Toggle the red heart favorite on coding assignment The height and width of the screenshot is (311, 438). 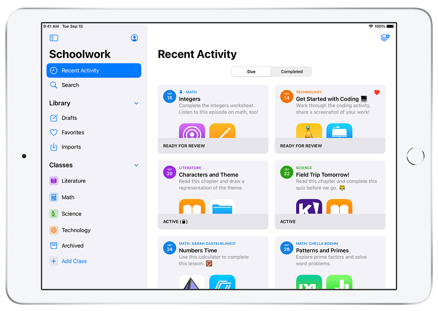pyautogui.click(x=377, y=92)
